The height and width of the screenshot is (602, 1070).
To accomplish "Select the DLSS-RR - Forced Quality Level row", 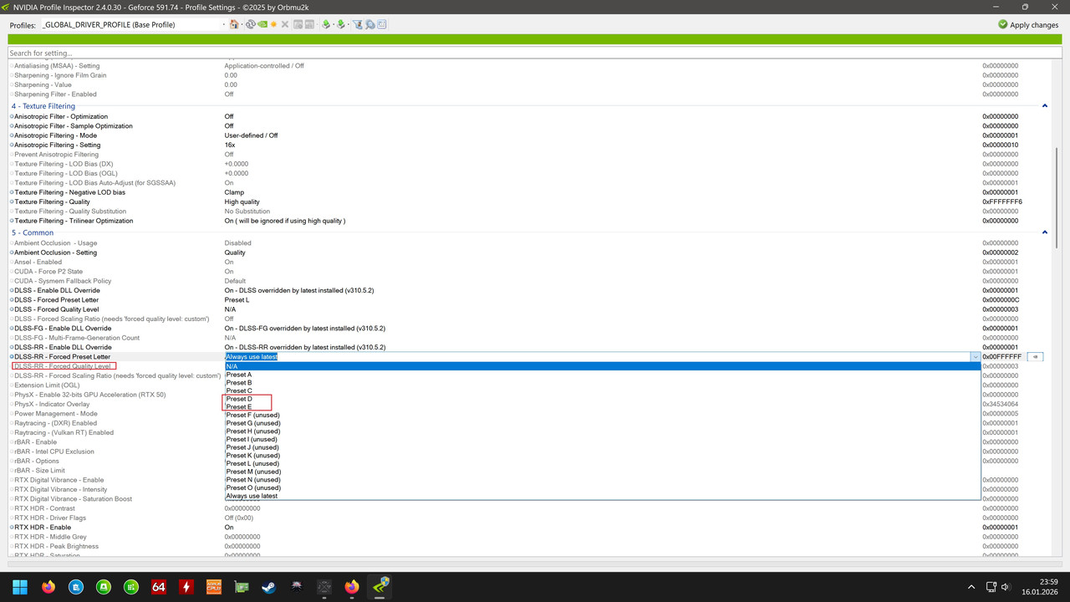I will pyautogui.click(x=64, y=366).
